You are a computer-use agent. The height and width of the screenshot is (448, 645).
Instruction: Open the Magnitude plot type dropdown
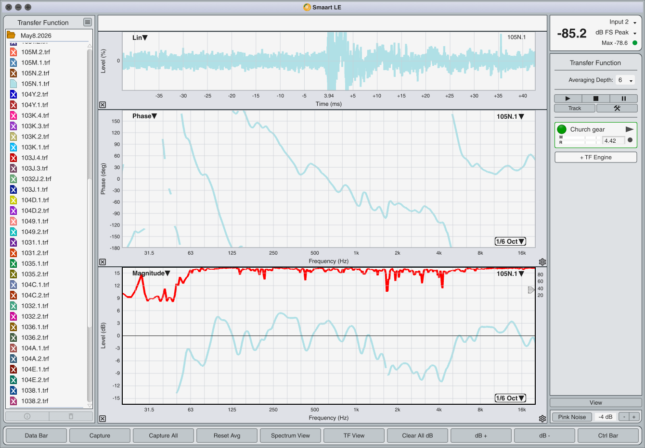pyautogui.click(x=151, y=273)
